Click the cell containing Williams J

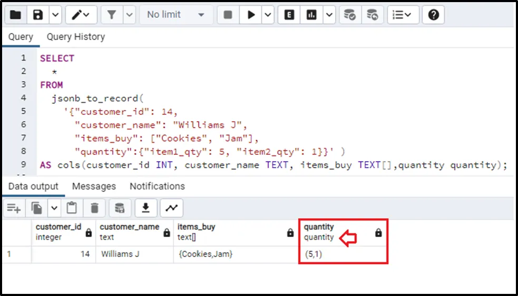tap(120, 254)
